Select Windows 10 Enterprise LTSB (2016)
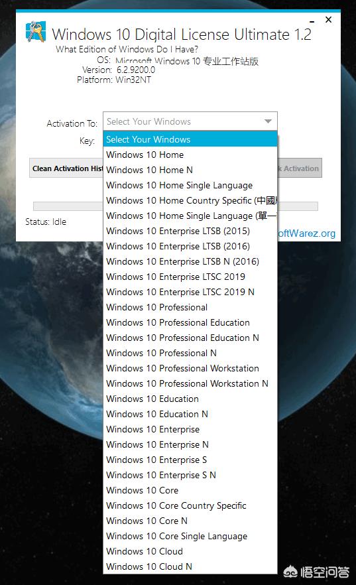The width and height of the screenshot is (356, 585). click(x=190, y=246)
